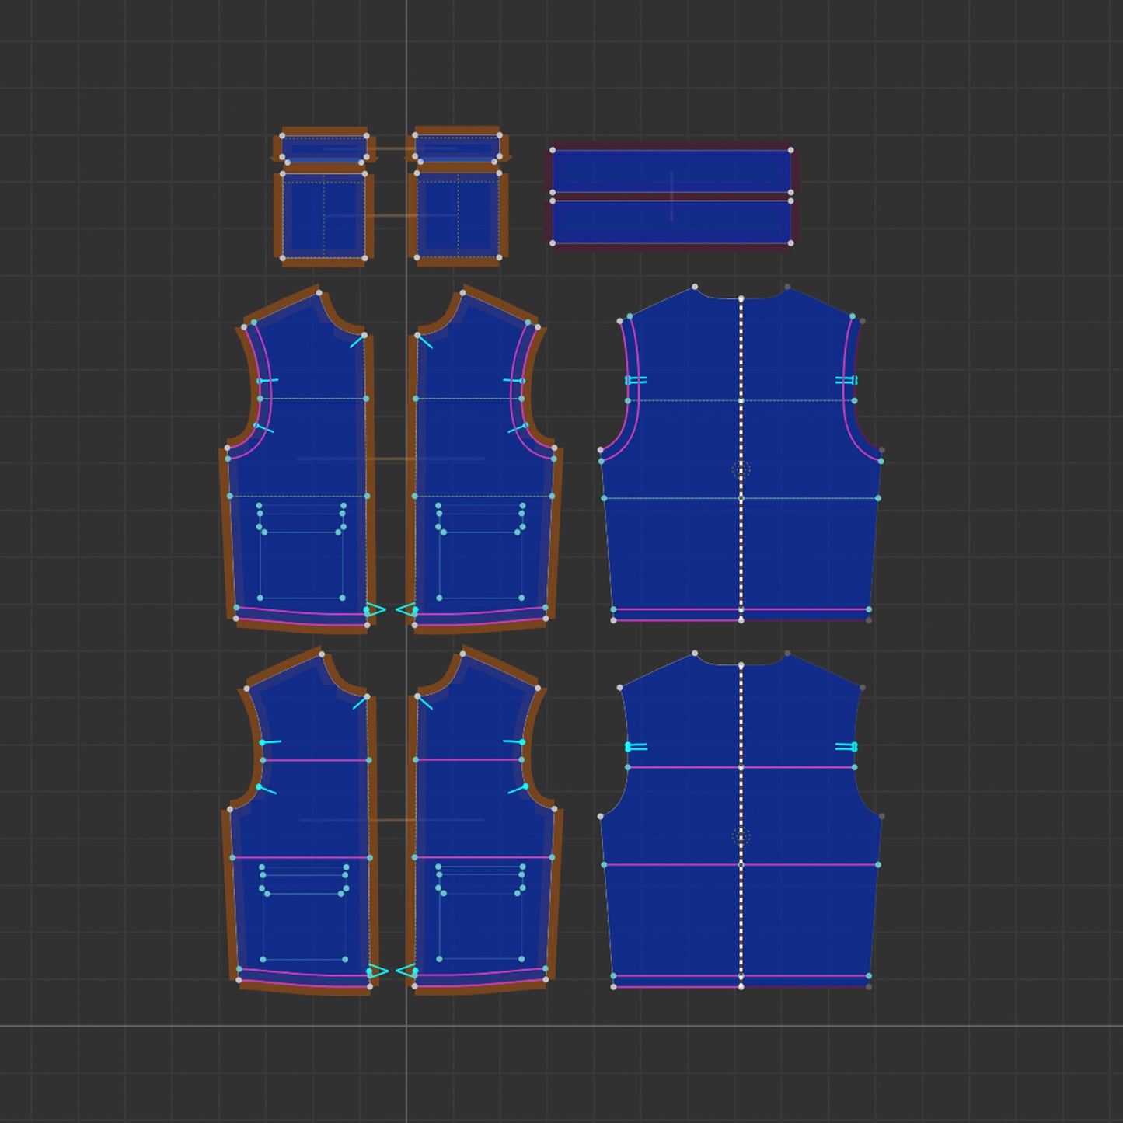Click the center circle marker on lower back piece

coord(741,836)
